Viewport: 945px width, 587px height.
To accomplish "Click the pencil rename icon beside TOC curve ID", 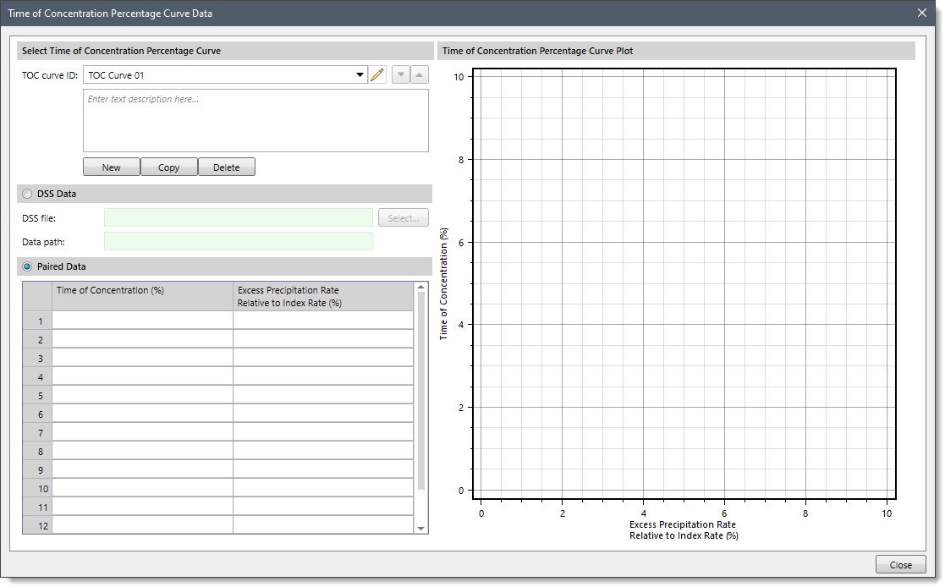I will click(377, 74).
